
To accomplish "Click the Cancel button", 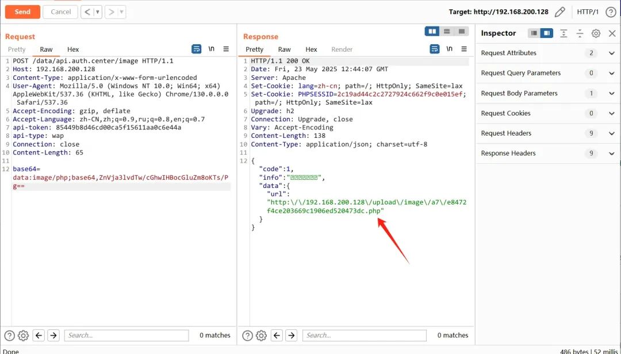I will click(x=60, y=12).
